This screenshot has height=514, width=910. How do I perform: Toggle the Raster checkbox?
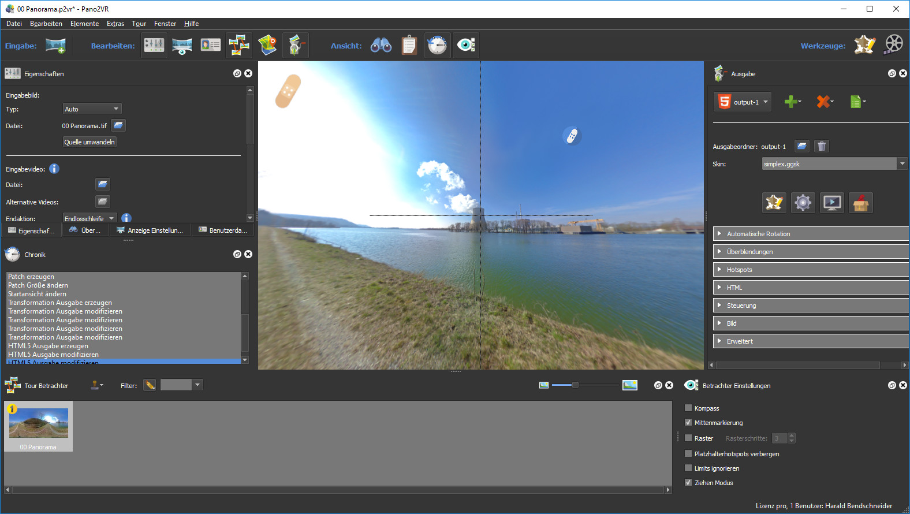pos(688,438)
